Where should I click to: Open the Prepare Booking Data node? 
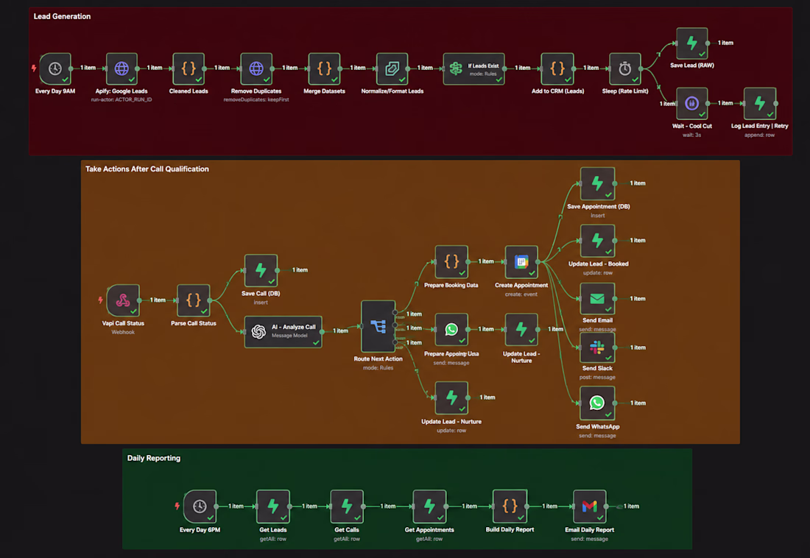(451, 263)
